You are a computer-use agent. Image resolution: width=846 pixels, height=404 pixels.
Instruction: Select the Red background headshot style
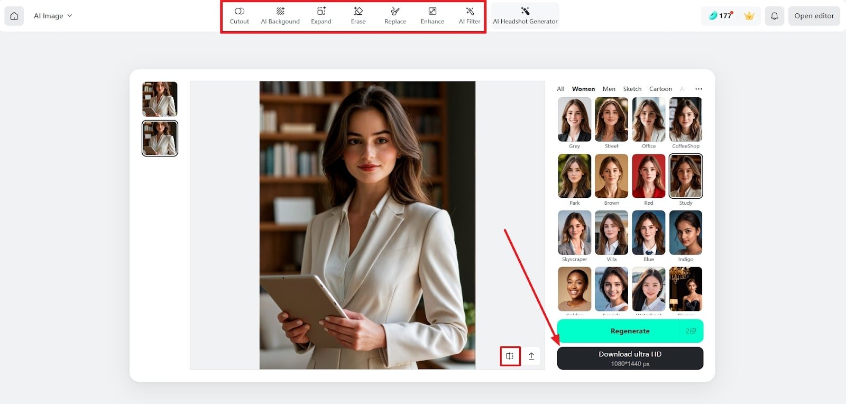[648, 177]
